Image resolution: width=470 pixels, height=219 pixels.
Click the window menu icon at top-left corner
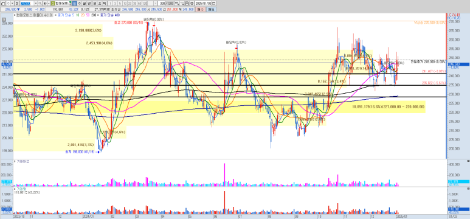(x=2, y=3)
